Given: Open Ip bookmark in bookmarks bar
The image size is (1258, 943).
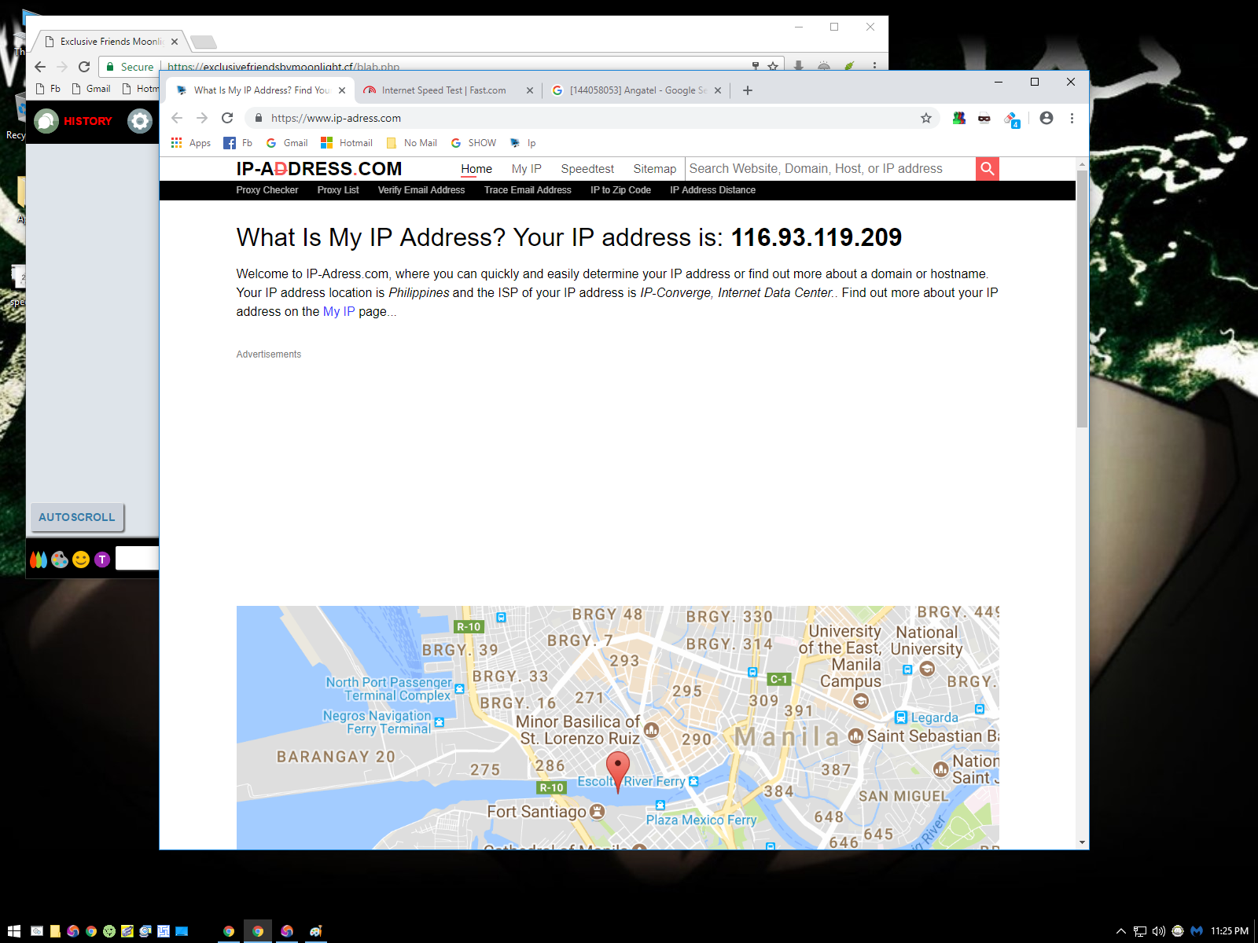Looking at the screenshot, I should click(x=523, y=143).
